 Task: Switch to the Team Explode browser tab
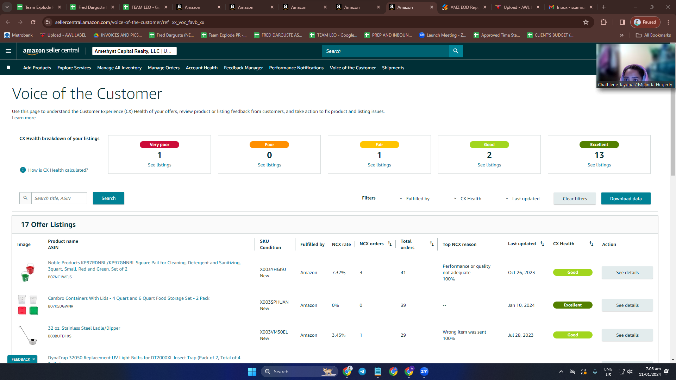39,7
